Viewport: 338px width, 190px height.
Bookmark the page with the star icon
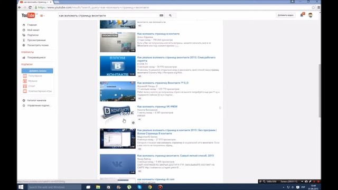pos(313,7)
